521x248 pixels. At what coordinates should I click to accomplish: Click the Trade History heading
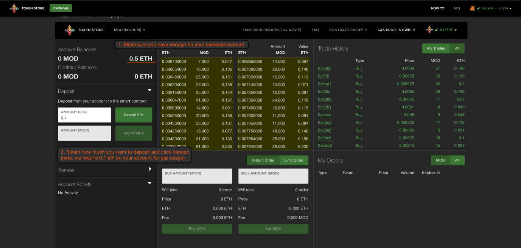click(333, 49)
